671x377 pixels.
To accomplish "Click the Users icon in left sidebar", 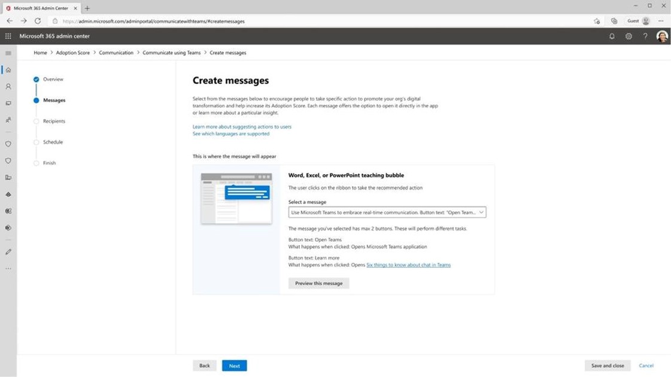I will tap(8, 87).
